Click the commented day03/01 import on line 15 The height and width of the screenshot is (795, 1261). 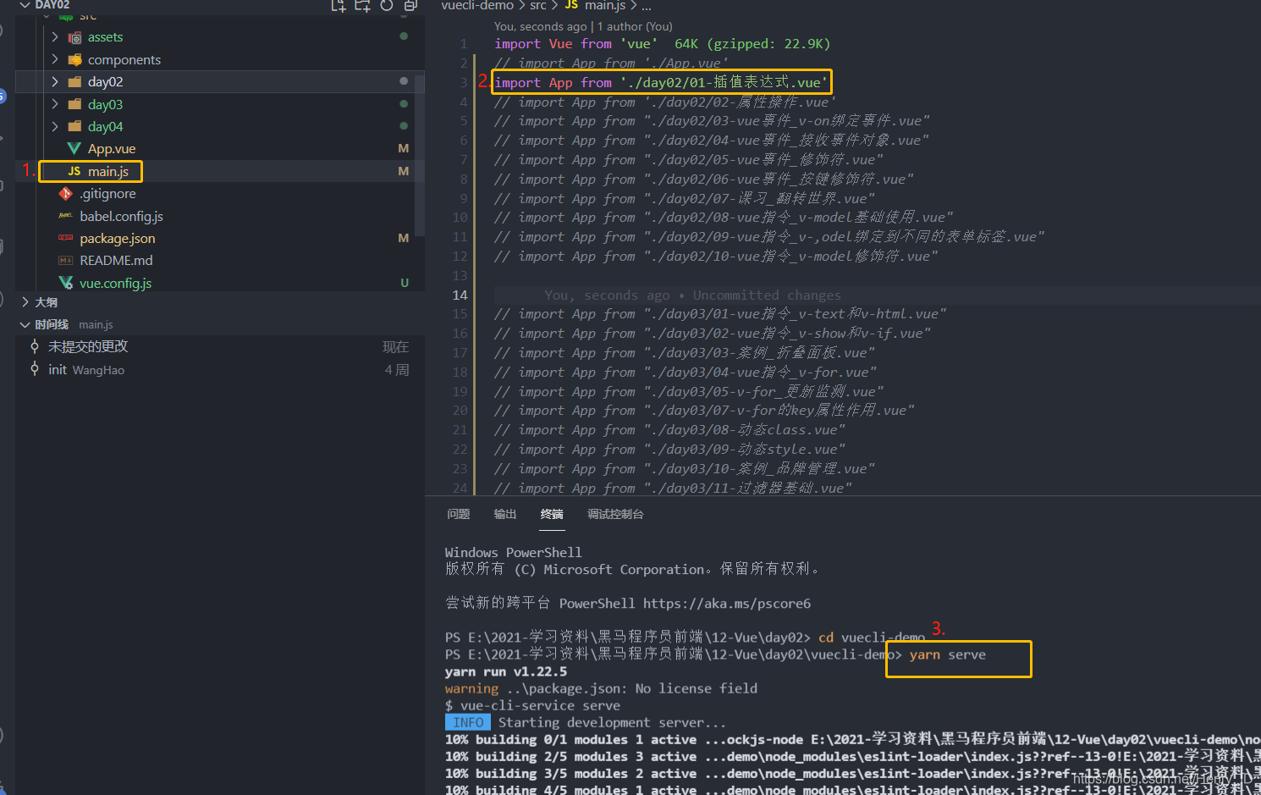pyautogui.click(x=720, y=314)
